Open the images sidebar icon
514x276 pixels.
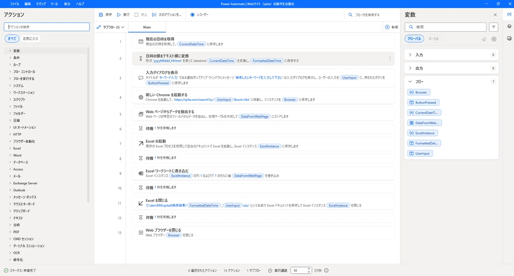509,38
